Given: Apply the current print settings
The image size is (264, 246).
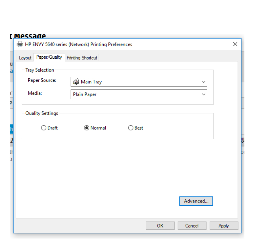Looking at the screenshot, I should click(x=224, y=226).
